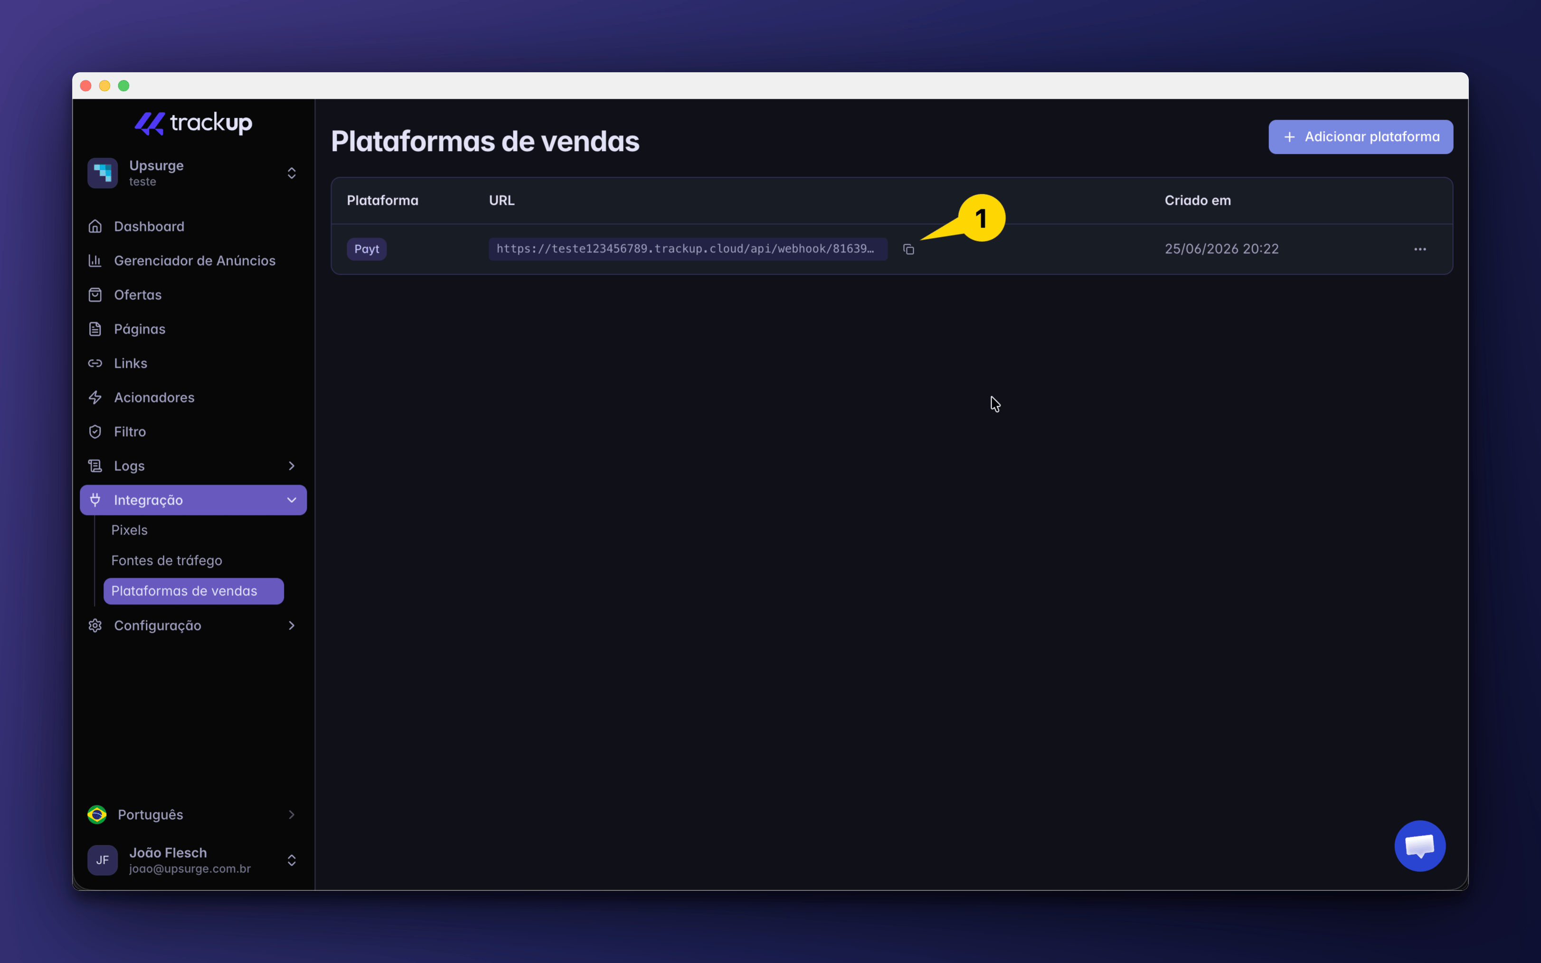
Task: Click the webhook URL field
Action: [x=688, y=249]
